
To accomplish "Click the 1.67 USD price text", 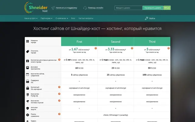I will pos(79,49).
